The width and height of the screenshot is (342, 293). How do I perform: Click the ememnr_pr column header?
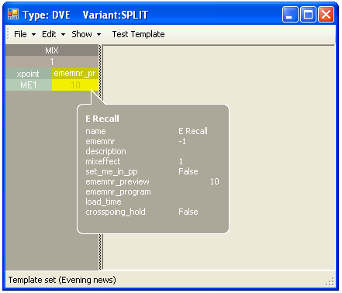[75, 74]
